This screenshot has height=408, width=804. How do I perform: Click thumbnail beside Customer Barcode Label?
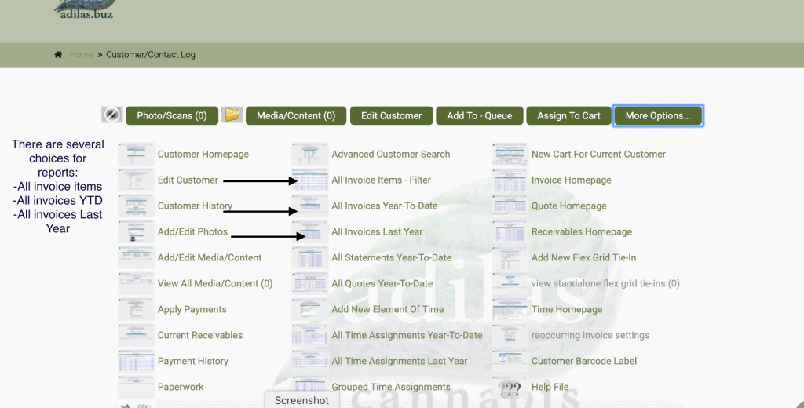click(x=510, y=361)
